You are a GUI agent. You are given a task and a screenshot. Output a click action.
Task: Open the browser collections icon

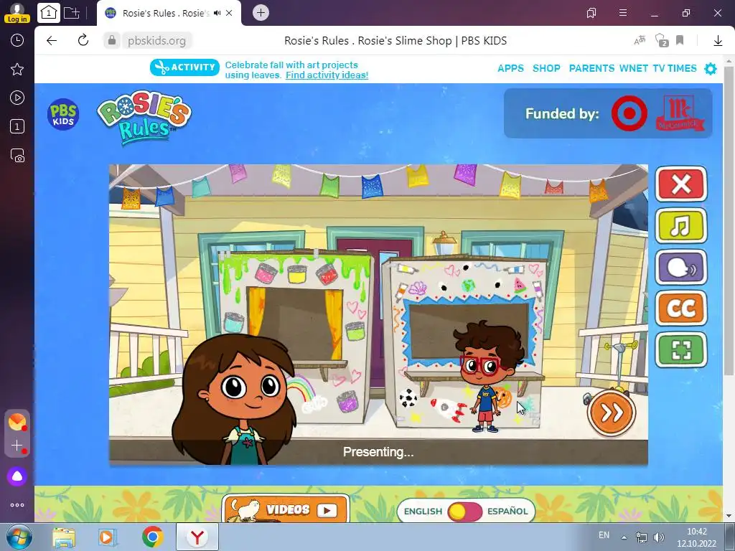[x=591, y=13]
